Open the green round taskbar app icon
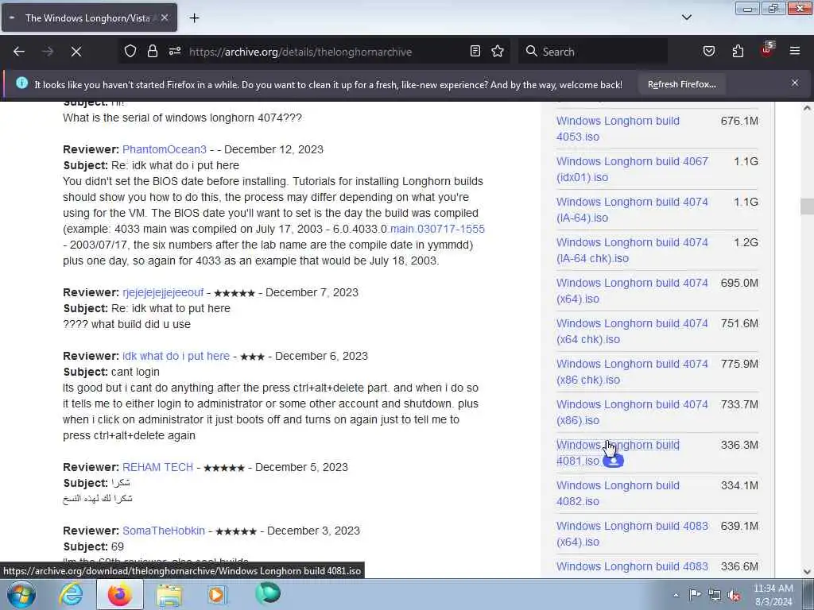This screenshot has width=814, height=610. click(x=268, y=593)
